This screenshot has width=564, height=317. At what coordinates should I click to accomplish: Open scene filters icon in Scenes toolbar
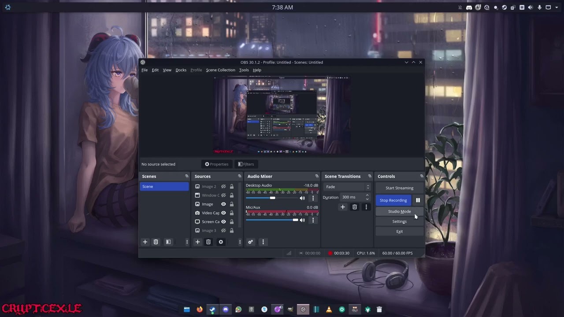(x=168, y=242)
